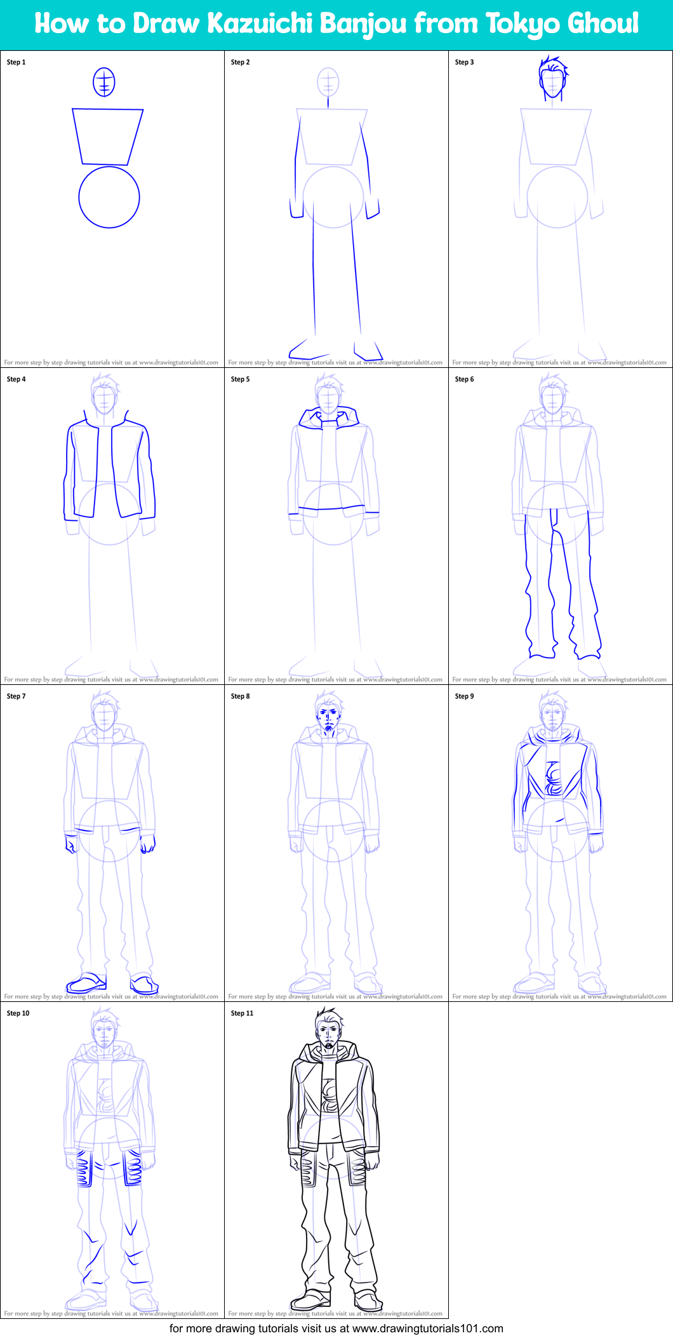673x1338 pixels.
Task: Click the Step 3 drawing panel
Action: click(x=561, y=209)
